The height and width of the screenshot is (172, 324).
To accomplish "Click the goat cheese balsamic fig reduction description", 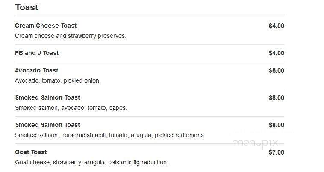I will (91, 162).
